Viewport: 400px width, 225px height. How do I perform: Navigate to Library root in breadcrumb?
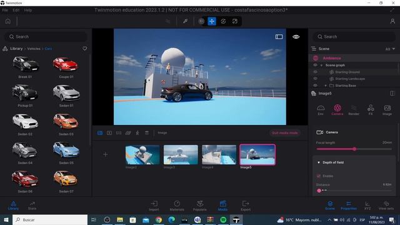(x=16, y=49)
